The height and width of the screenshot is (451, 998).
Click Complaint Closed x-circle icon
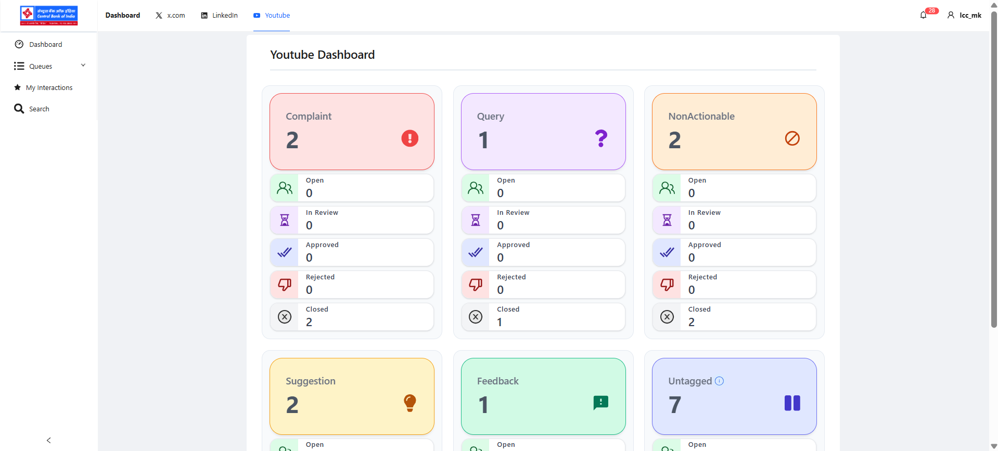[285, 317]
